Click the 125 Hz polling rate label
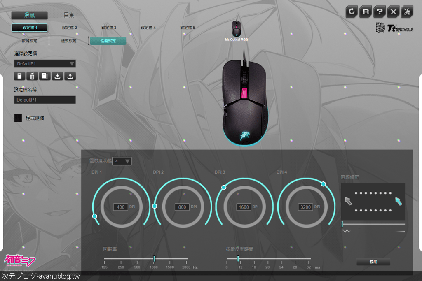 pyautogui.click(x=104, y=267)
